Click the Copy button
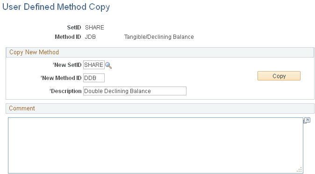315x174 pixels. pyautogui.click(x=279, y=76)
